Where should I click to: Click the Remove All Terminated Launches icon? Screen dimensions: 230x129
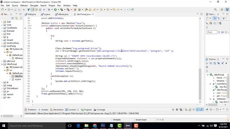coord(181,110)
